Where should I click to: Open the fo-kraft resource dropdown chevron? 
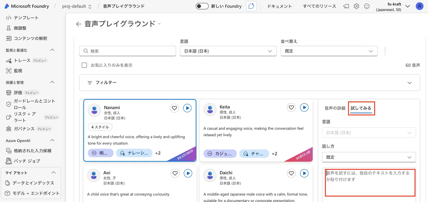(x=408, y=6)
